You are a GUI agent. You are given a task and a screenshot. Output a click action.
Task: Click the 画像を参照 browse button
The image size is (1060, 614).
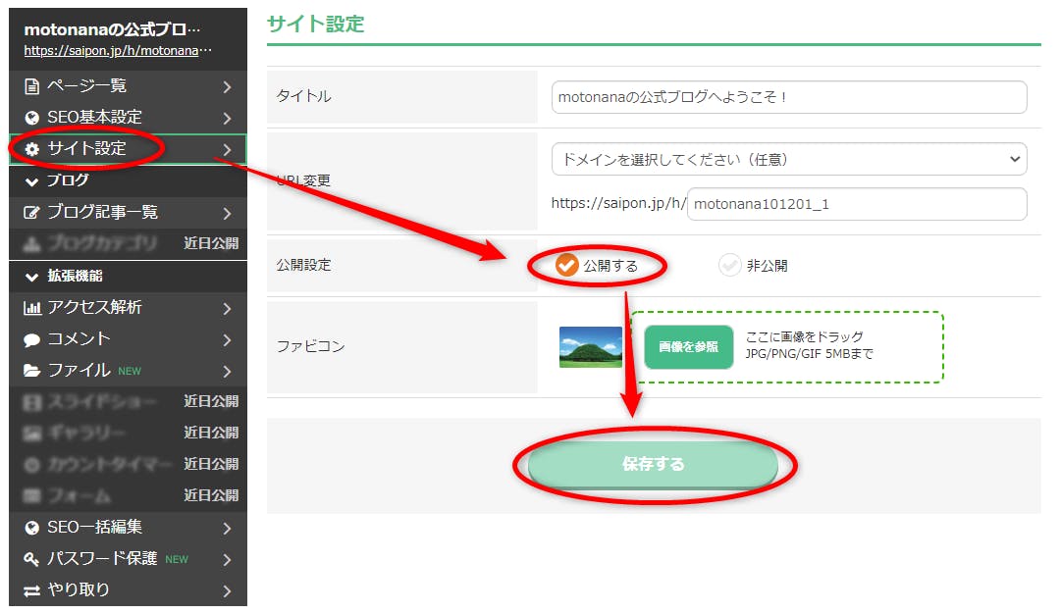pos(688,347)
